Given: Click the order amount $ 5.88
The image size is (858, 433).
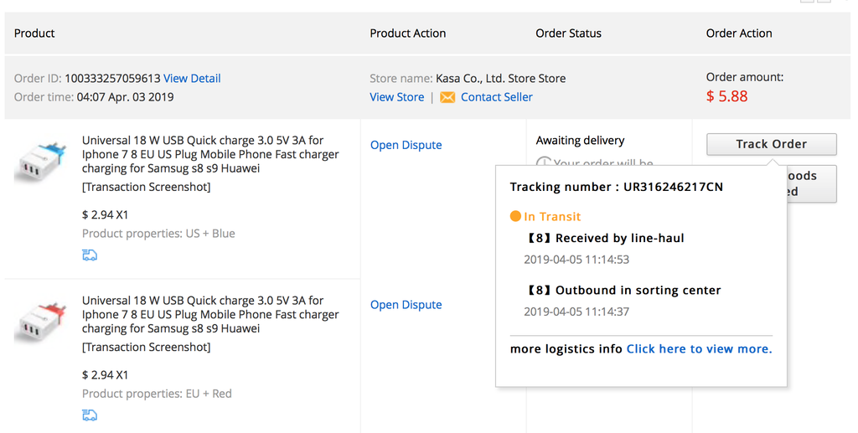Looking at the screenshot, I should point(726,96).
